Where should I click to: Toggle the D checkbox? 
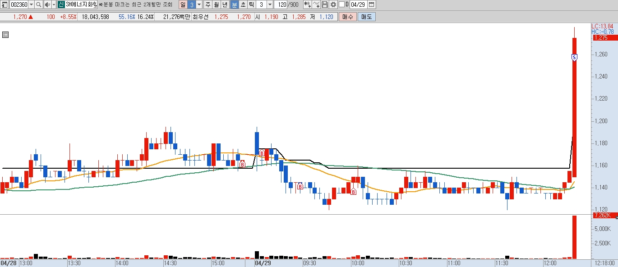[x=341, y=5]
